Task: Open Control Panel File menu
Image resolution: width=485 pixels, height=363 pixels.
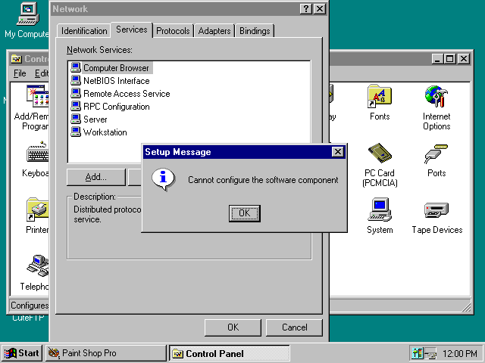Action: tap(20, 73)
